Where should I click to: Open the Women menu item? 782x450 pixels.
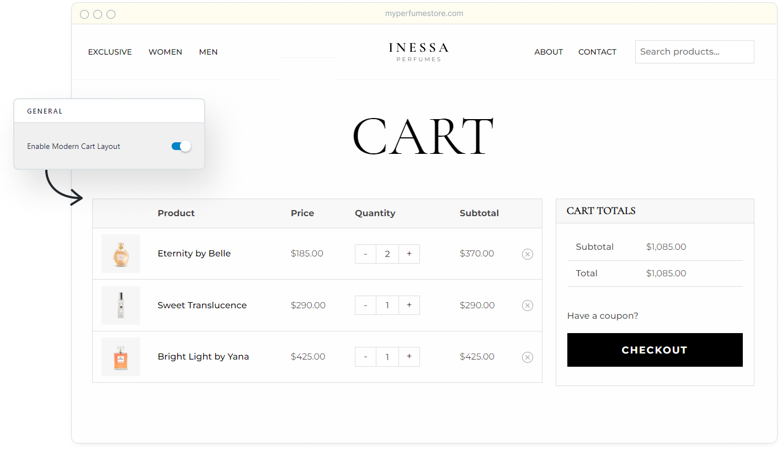(x=165, y=52)
